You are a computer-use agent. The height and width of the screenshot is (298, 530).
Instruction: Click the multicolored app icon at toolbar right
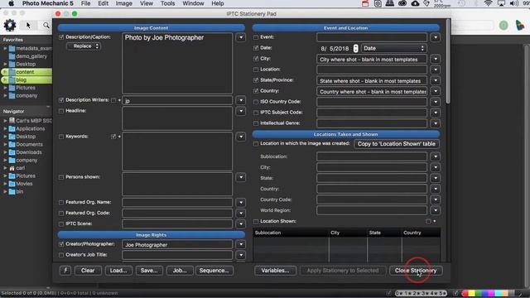[520, 26]
